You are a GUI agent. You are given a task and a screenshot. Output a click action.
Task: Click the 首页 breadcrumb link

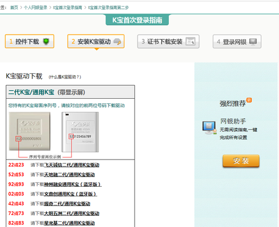pyautogui.click(x=14, y=7)
